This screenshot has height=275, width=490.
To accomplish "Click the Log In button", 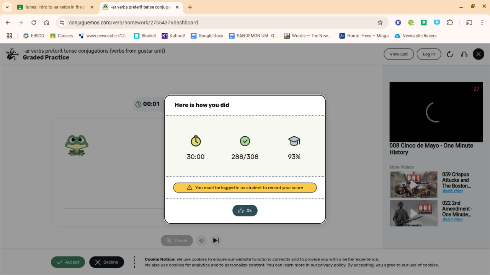I will (x=429, y=54).
